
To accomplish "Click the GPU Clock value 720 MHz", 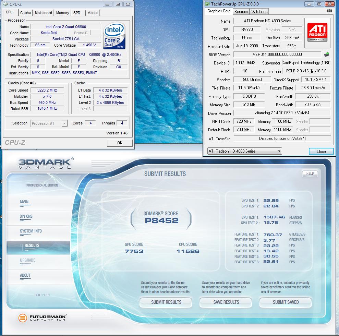I will pyautogui.click(x=244, y=121).
